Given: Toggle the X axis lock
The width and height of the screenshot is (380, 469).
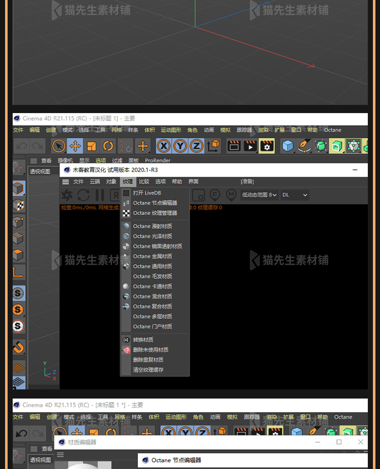Looking at the screenshot, I should coord(164,147).
